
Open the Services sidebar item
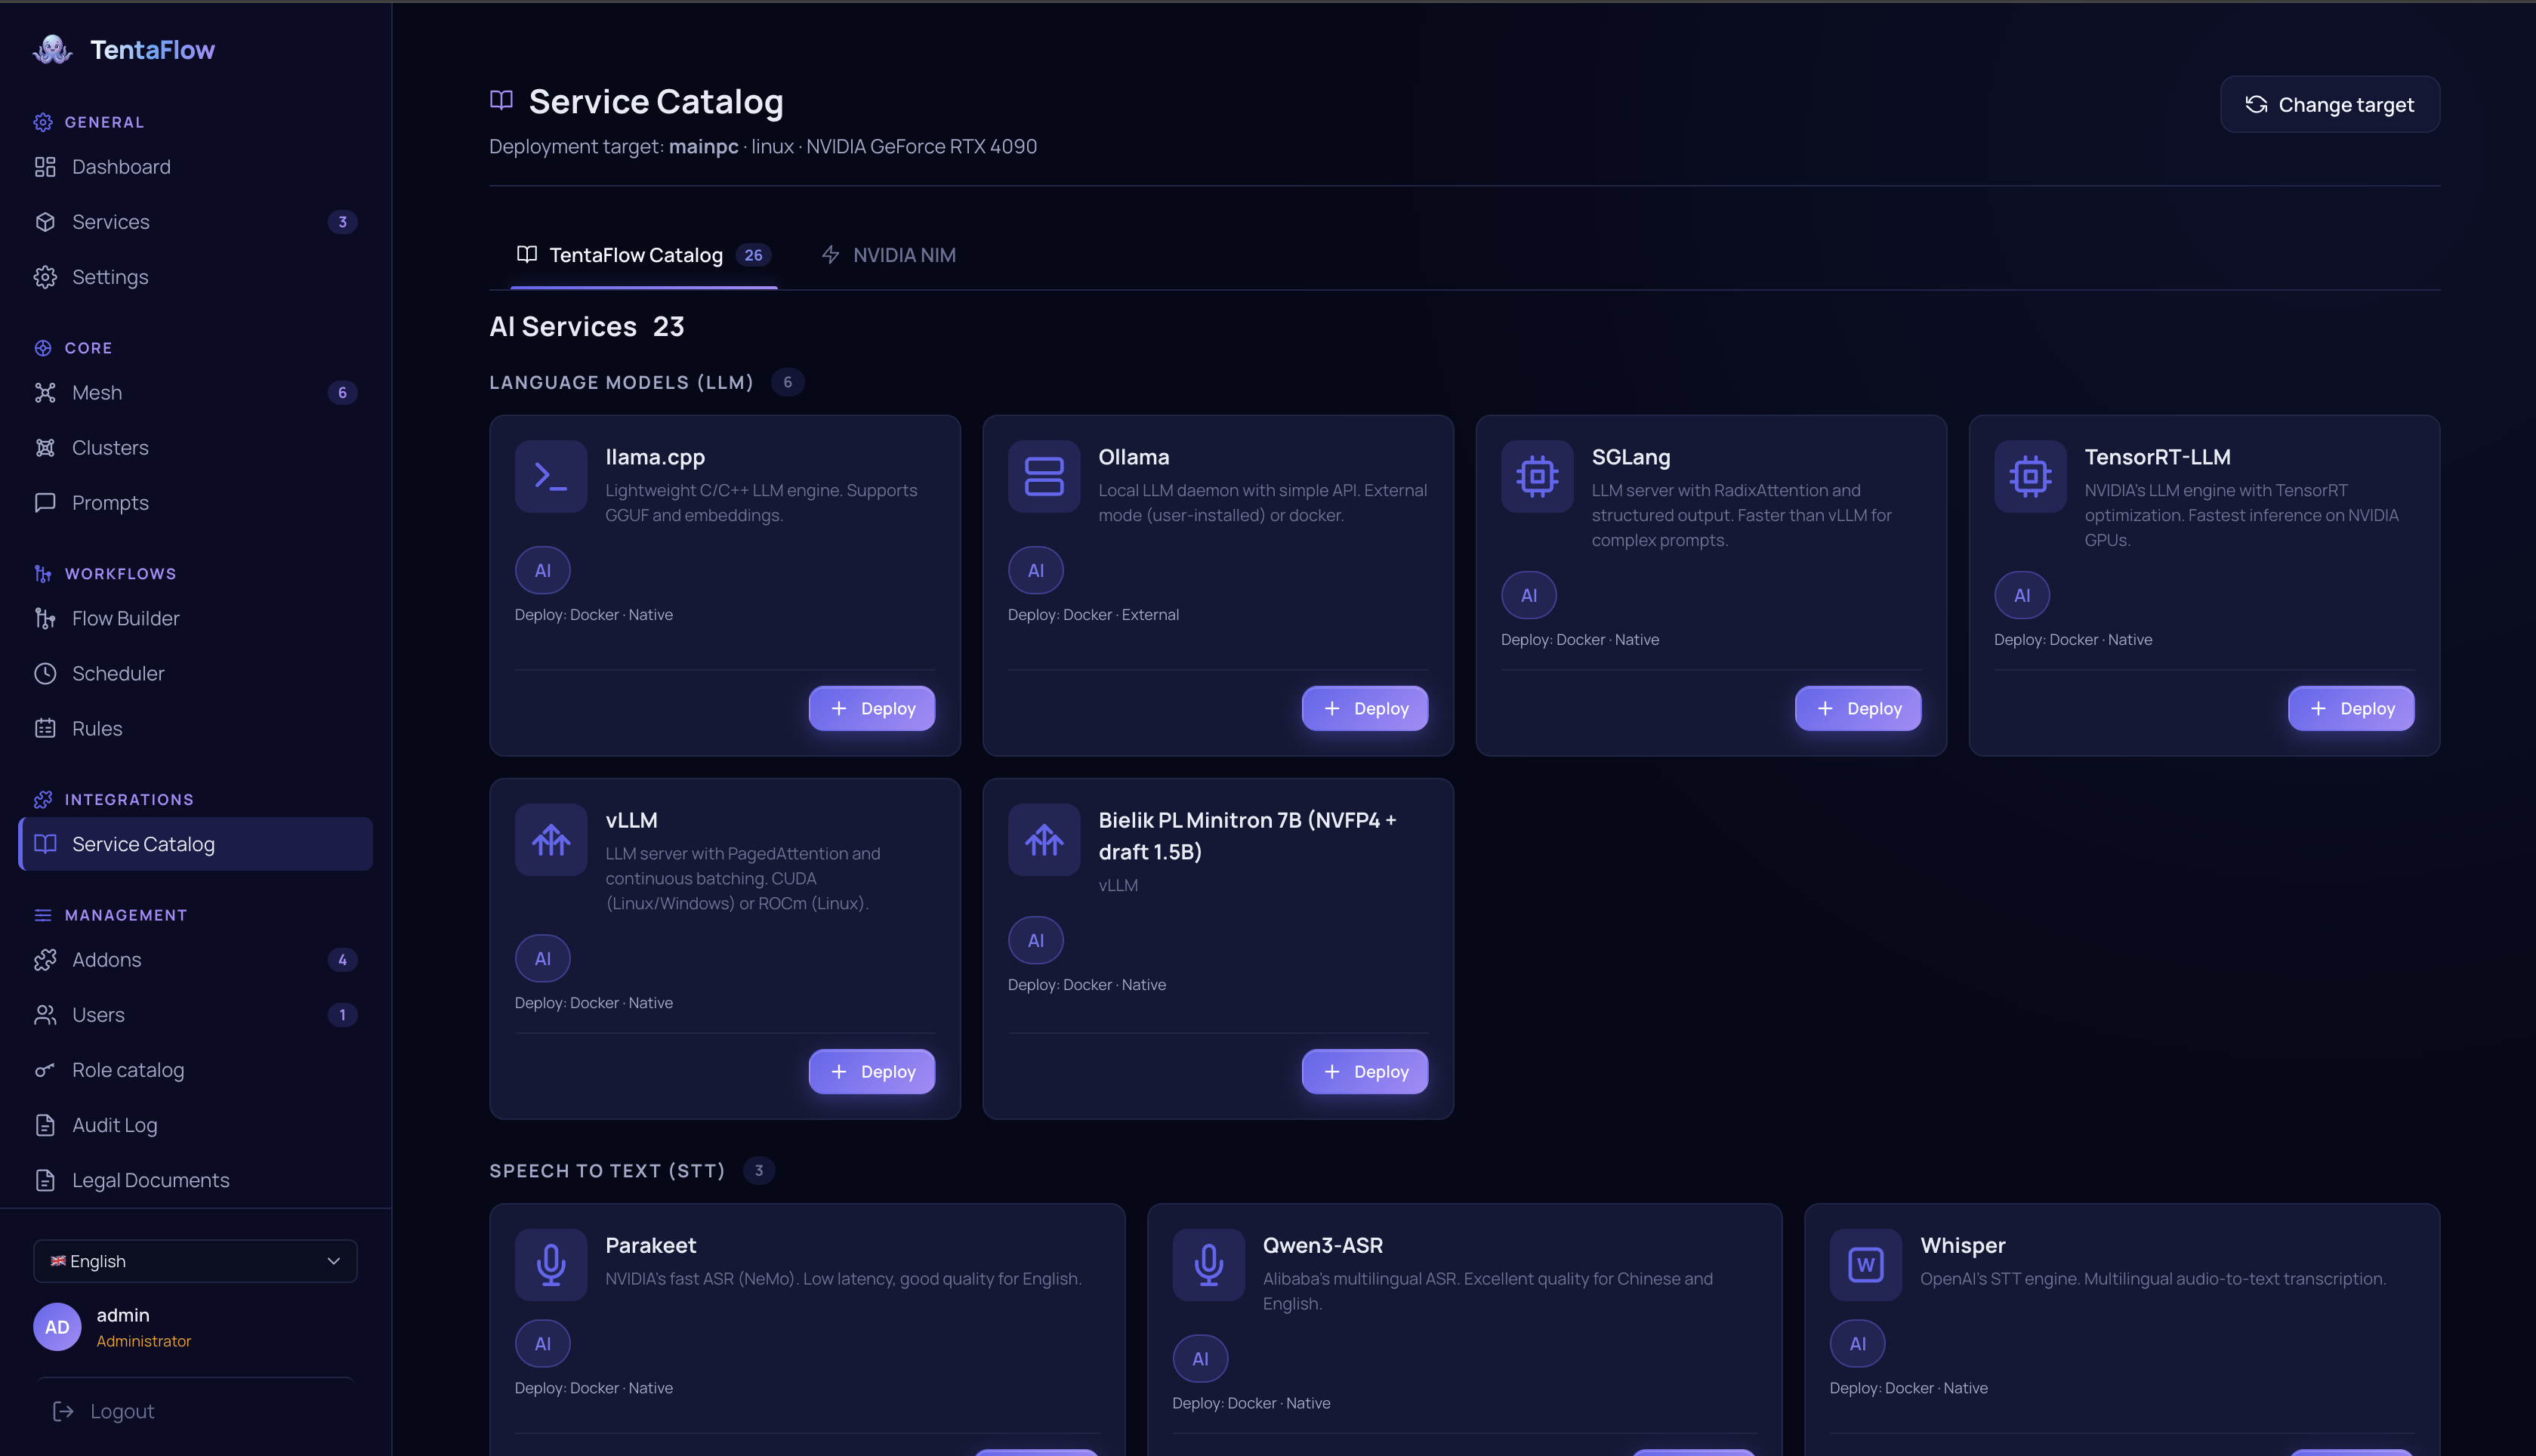pos(195,222)
